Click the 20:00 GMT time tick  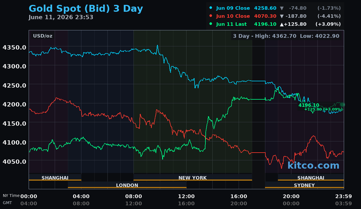(x=239, y=204)
